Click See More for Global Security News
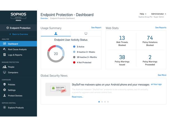This screenshot has width=170, height=127. tap(162, 75)
